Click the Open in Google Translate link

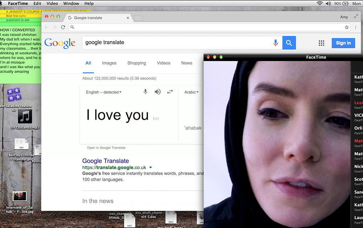(106, 148)
